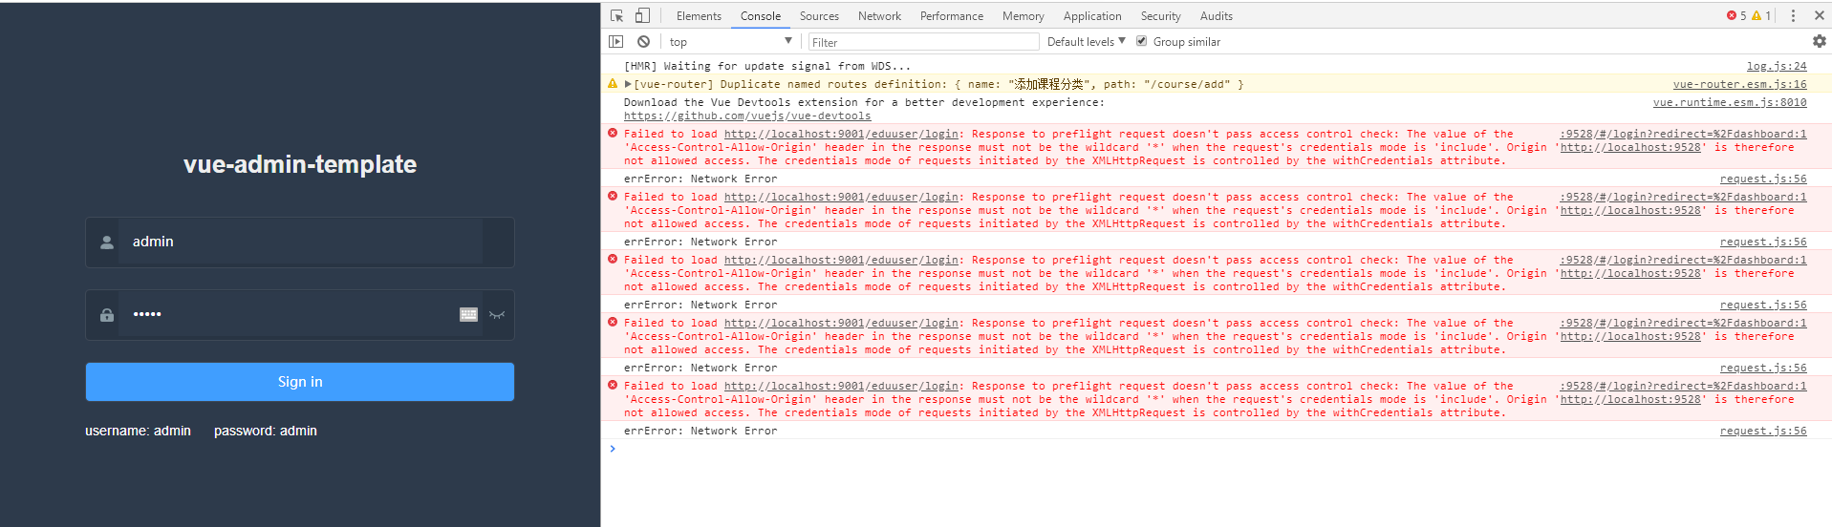Click the password input field
Screen dimensions: 1832x527
coord(300,315)
